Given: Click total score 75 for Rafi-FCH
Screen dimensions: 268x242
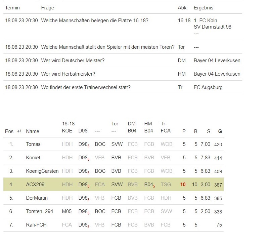Looking at the screenshot, I should (x=219, y=225).
